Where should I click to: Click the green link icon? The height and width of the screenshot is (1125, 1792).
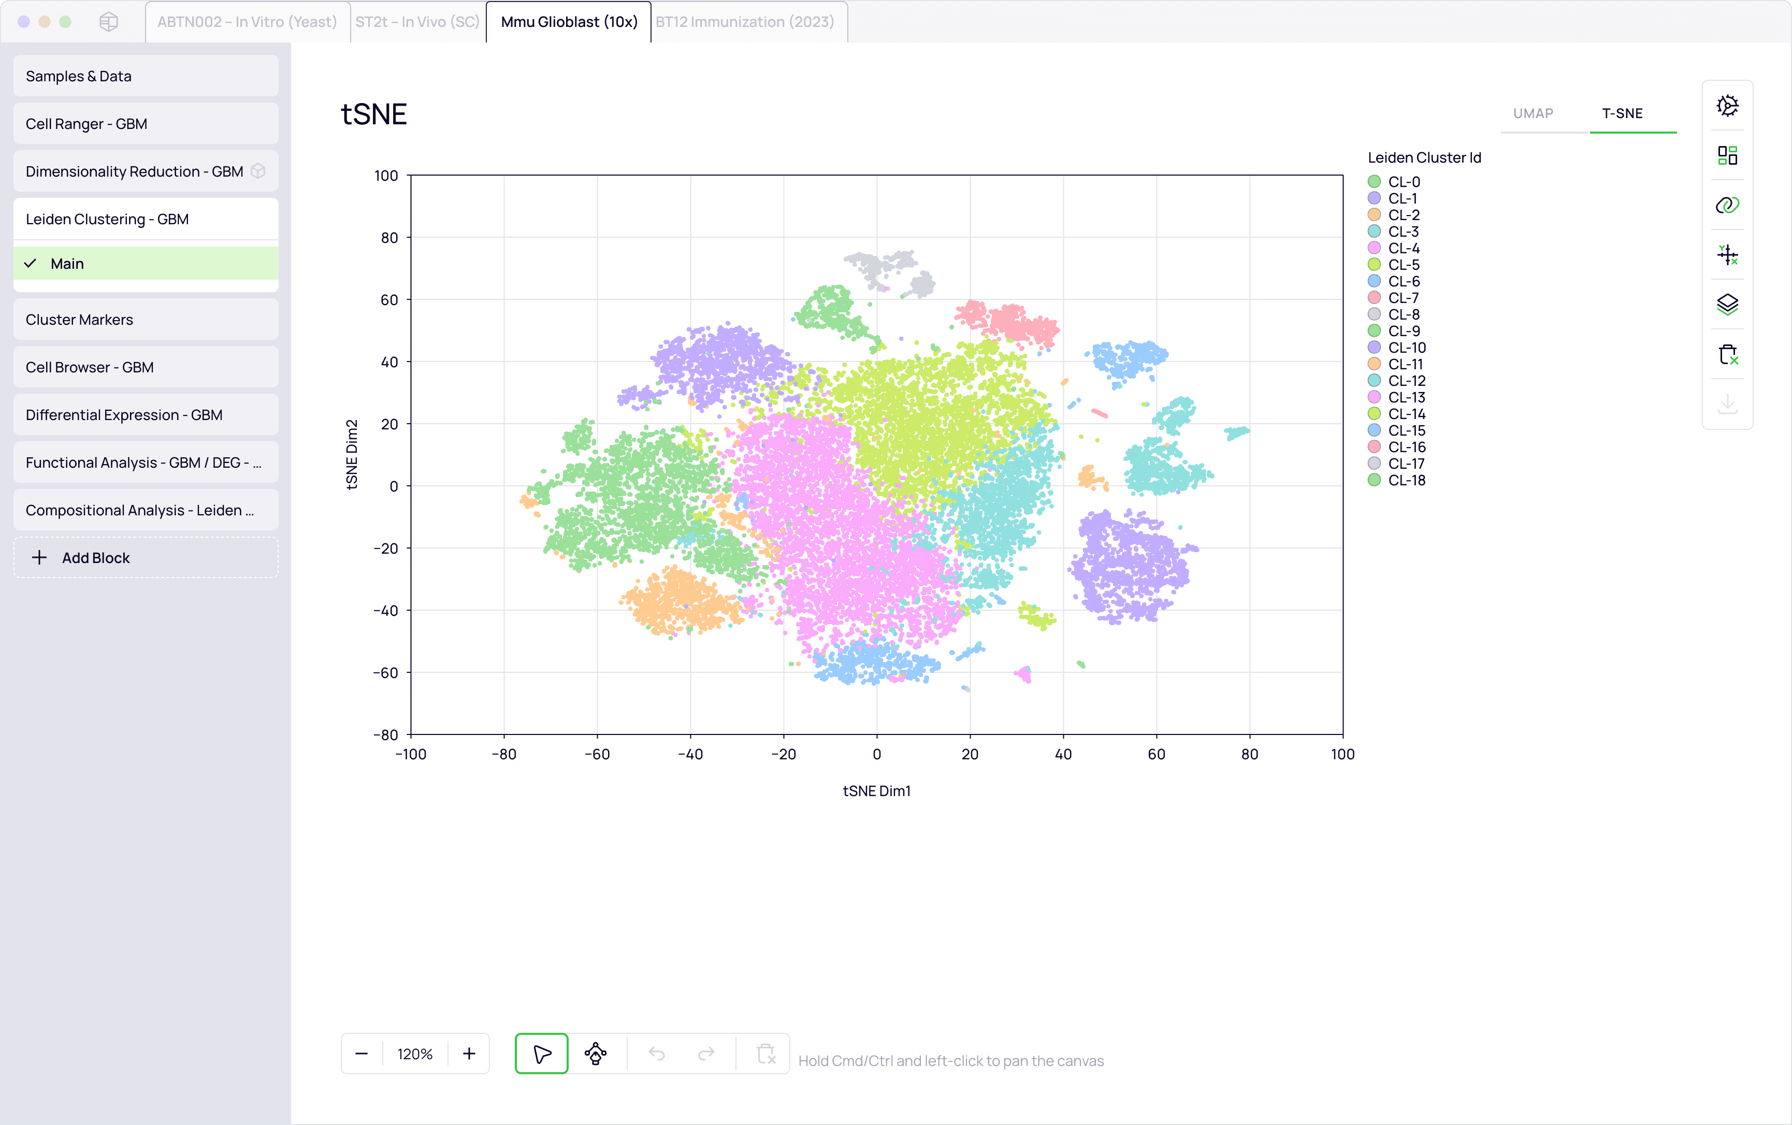1727,205
